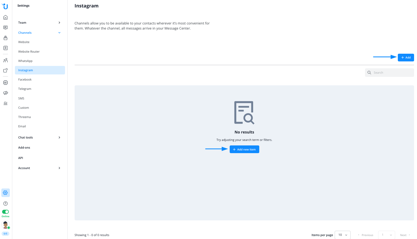Image resolution: width=417 pixels, height=239 pixels.
Task: Go to the Next page
Action: (405, 235)
